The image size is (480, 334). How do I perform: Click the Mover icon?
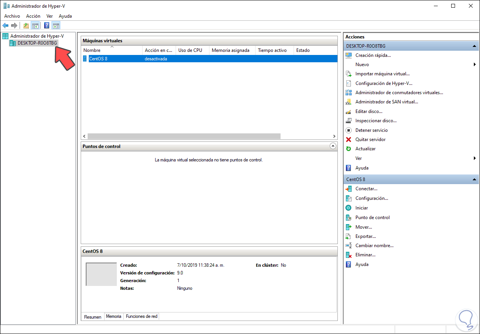point(349,227)
